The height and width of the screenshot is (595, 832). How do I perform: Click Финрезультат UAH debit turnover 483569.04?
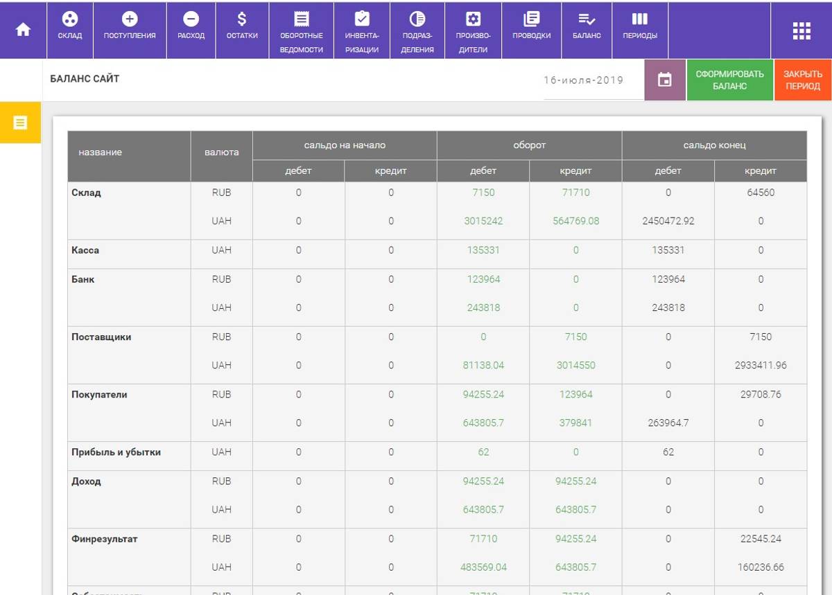[483, 567]
